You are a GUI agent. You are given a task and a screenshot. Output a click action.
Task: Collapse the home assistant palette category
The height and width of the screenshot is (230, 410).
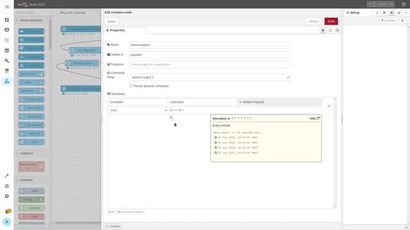[x=31, y=20]
